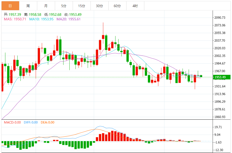Click the low price 1952.68
Screen dimensions: 232x153
(x=55, y=15)
